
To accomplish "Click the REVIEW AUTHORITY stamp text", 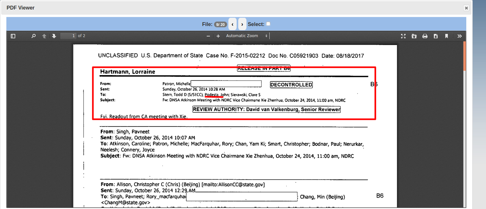I will pos(267,109).
